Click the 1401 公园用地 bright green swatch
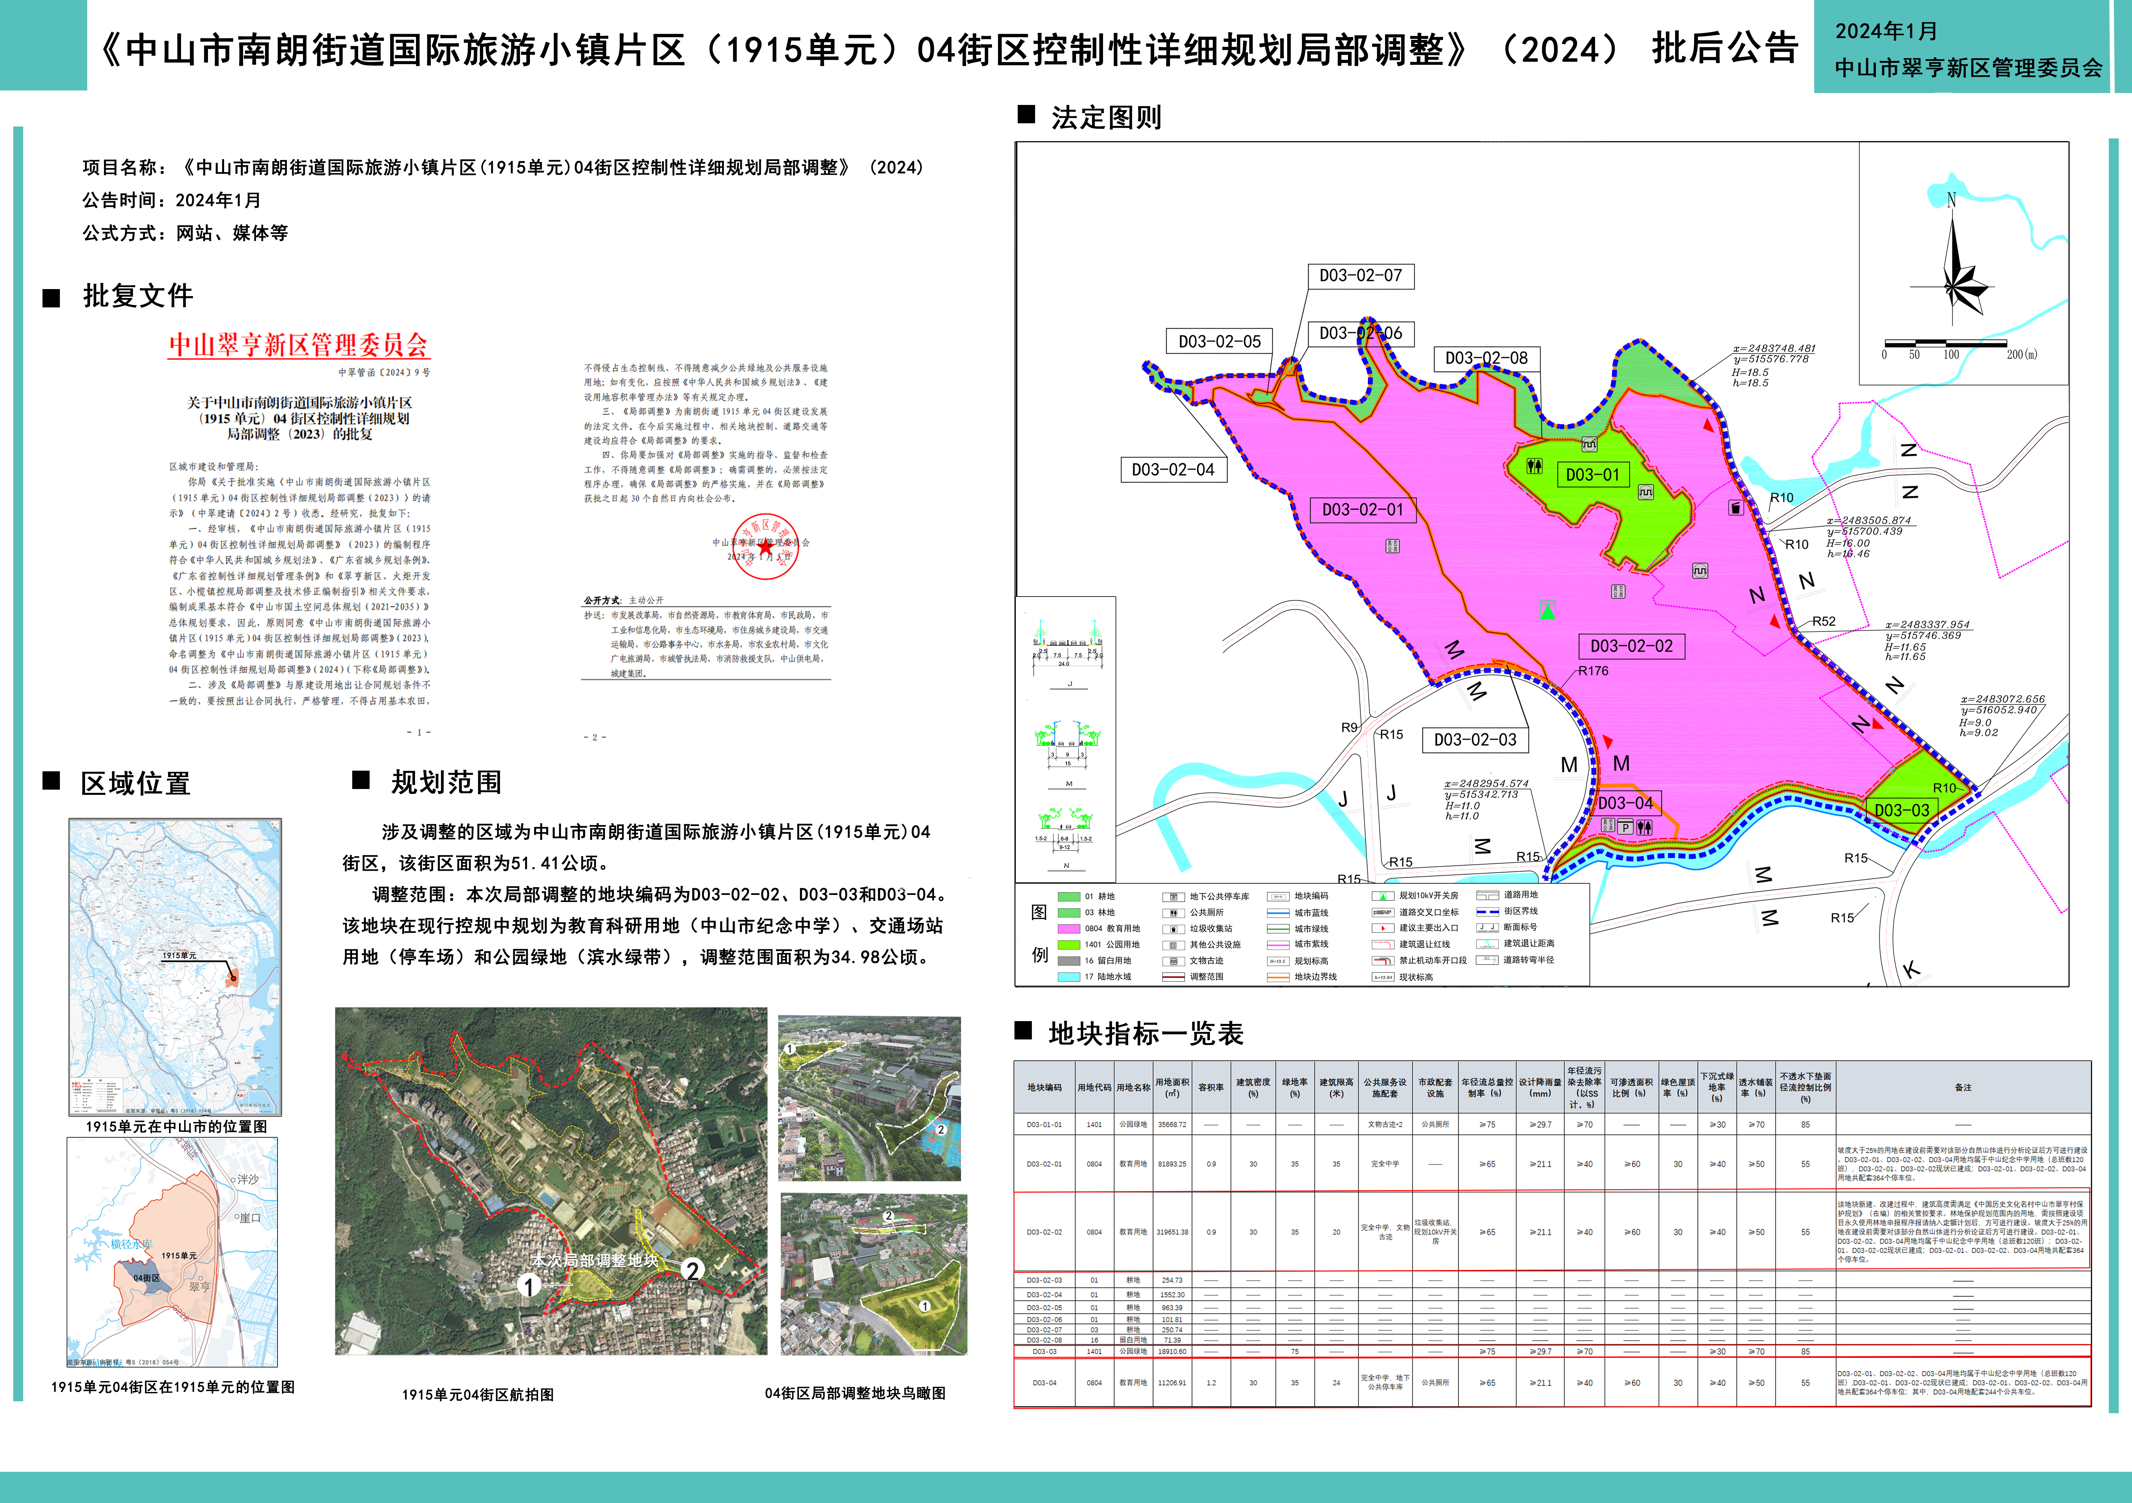 point(1069,945)
